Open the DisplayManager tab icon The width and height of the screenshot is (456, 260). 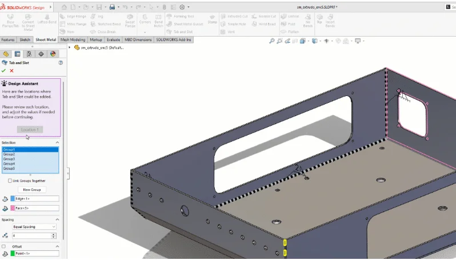click(x=53, y=54)
